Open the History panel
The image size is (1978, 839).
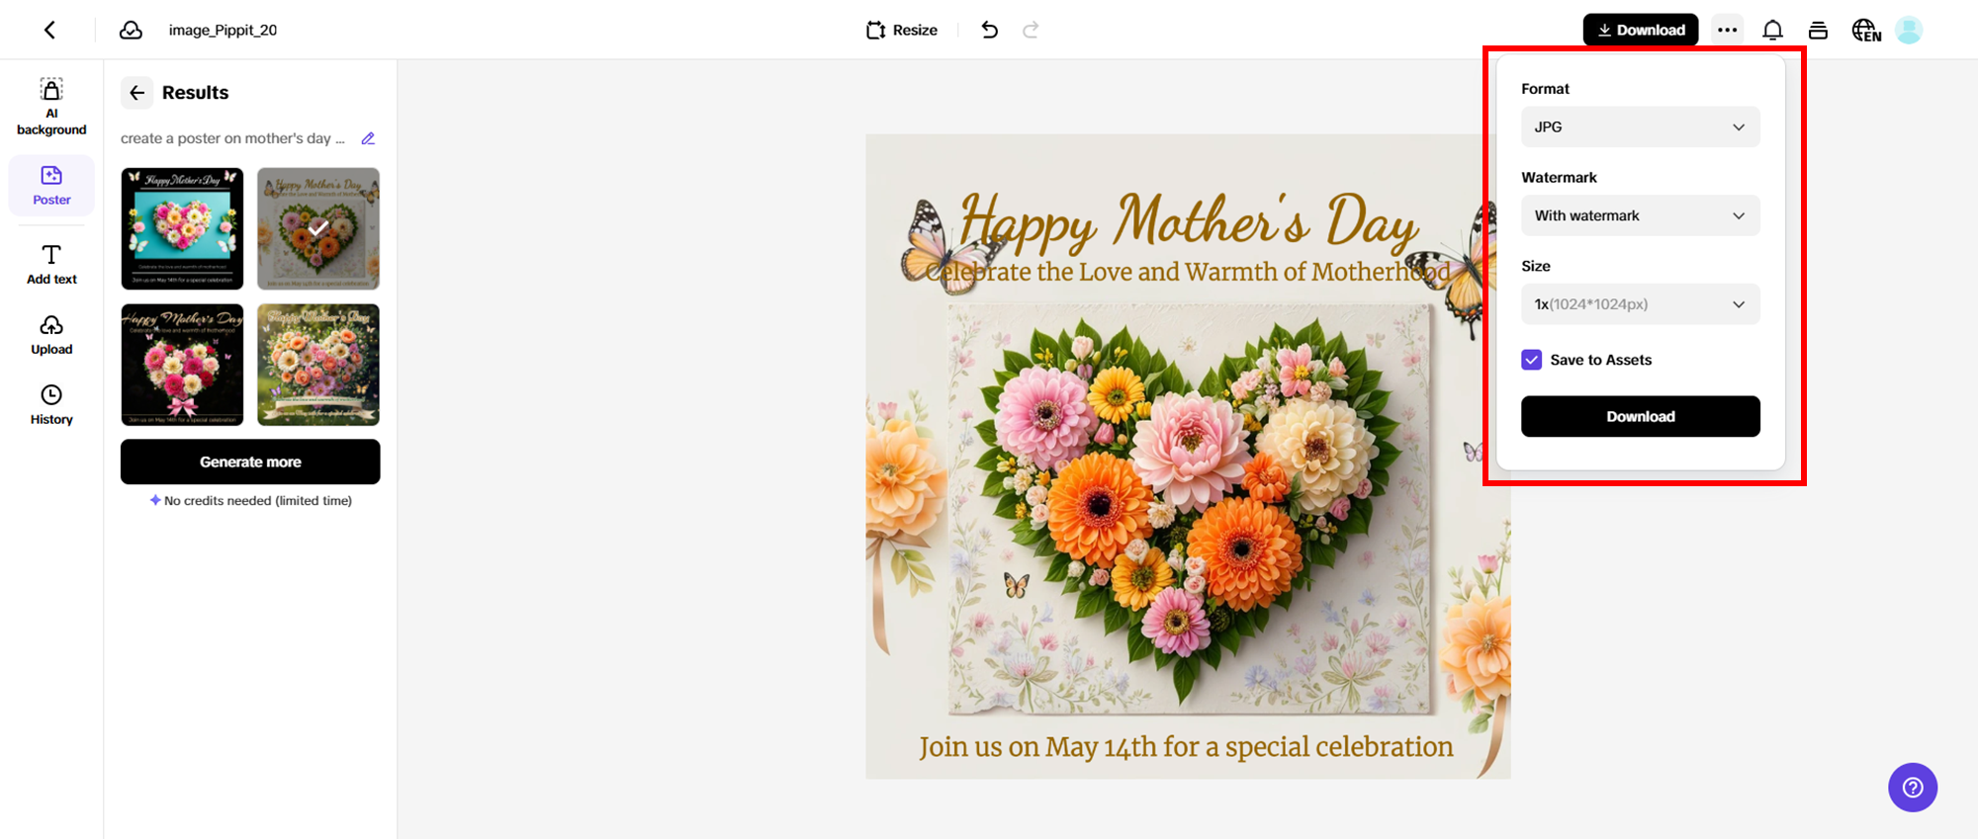point(51,405)
